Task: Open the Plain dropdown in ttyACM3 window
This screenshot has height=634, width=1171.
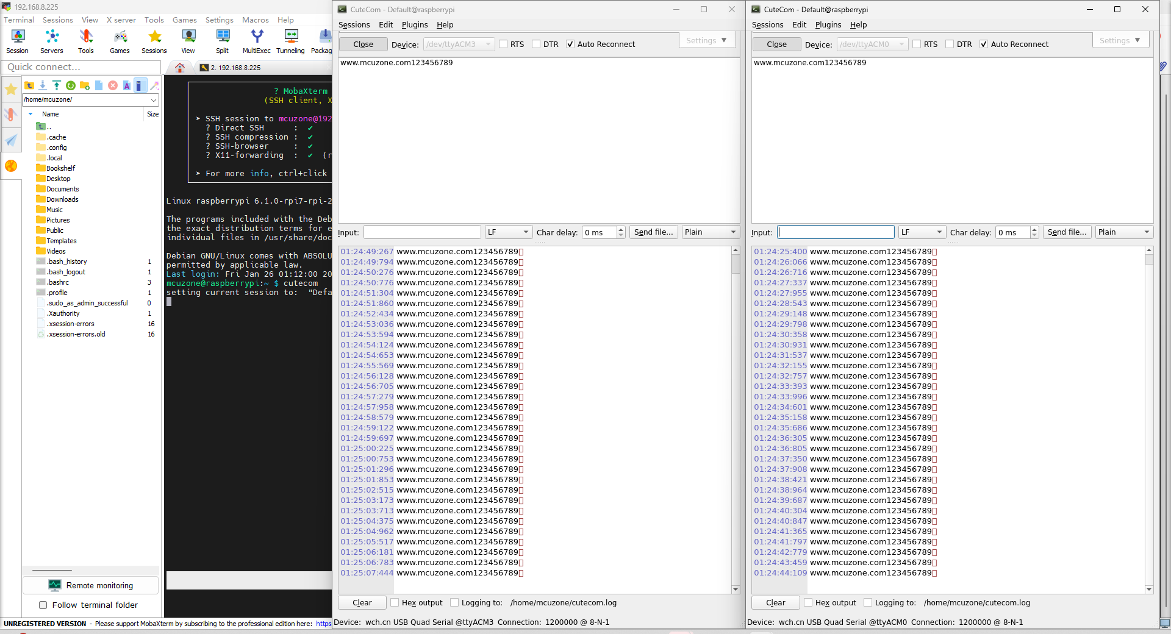Action: [711, 232]
